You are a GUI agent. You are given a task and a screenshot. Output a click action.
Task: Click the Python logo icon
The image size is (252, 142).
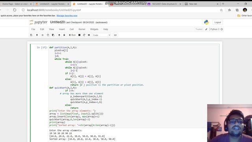tap(206, 22)
